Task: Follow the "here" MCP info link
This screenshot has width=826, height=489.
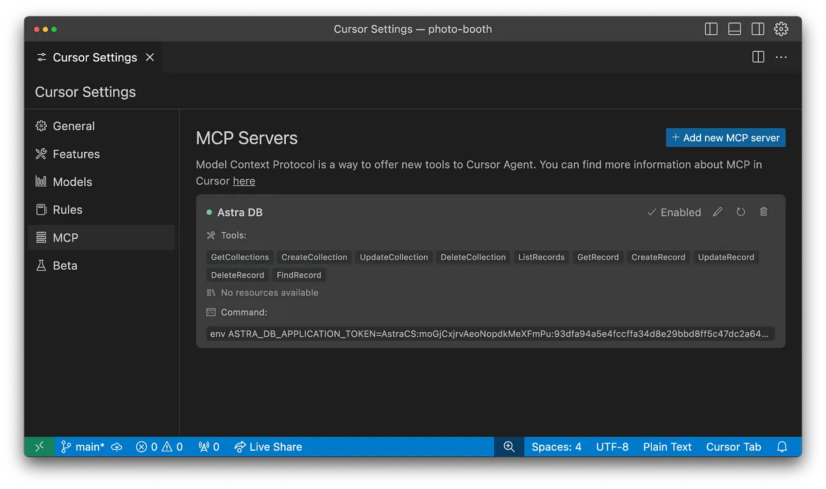Action: (x=244, y=181)
